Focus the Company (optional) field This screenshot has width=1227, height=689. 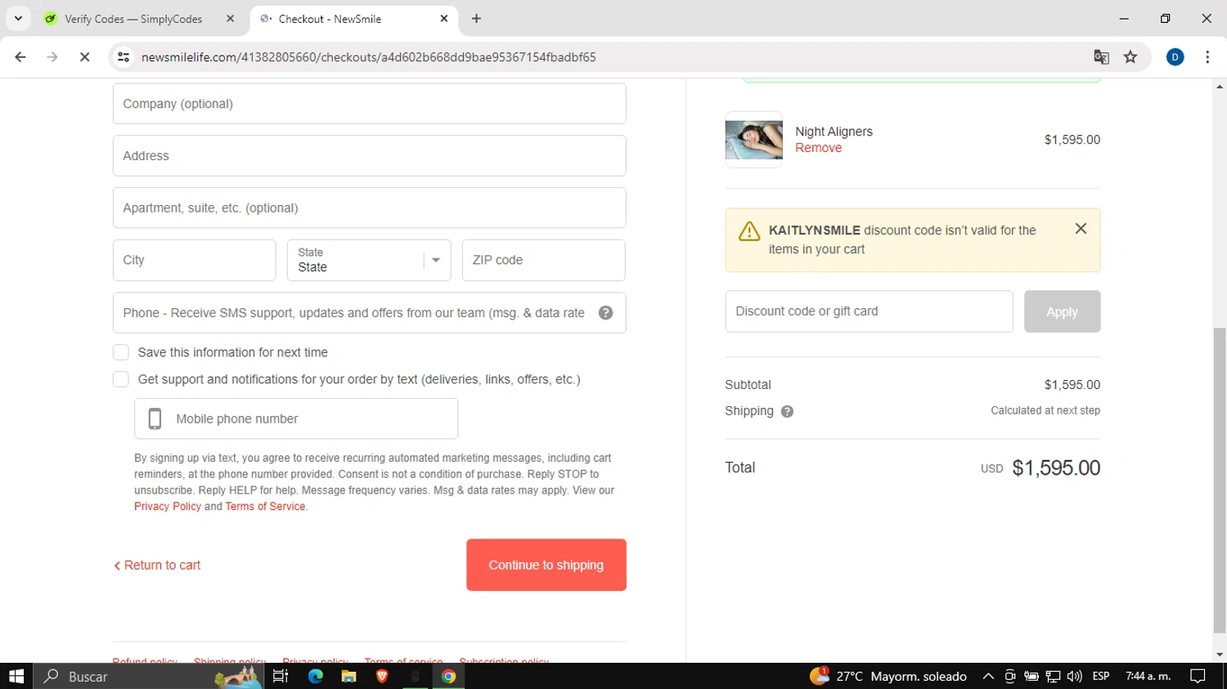pos(369,104)
